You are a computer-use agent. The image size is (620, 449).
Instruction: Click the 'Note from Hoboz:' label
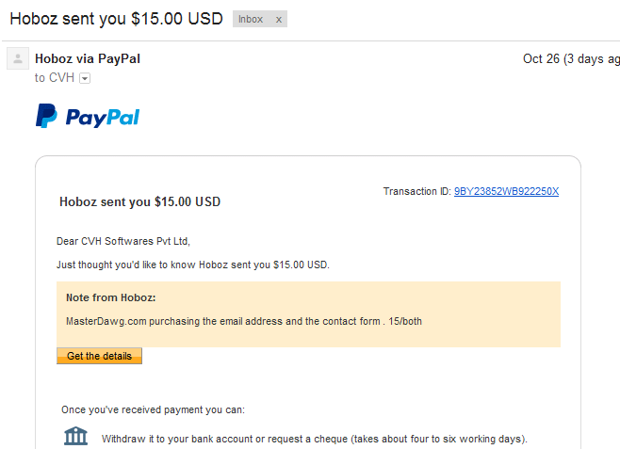tap(110, 297)
